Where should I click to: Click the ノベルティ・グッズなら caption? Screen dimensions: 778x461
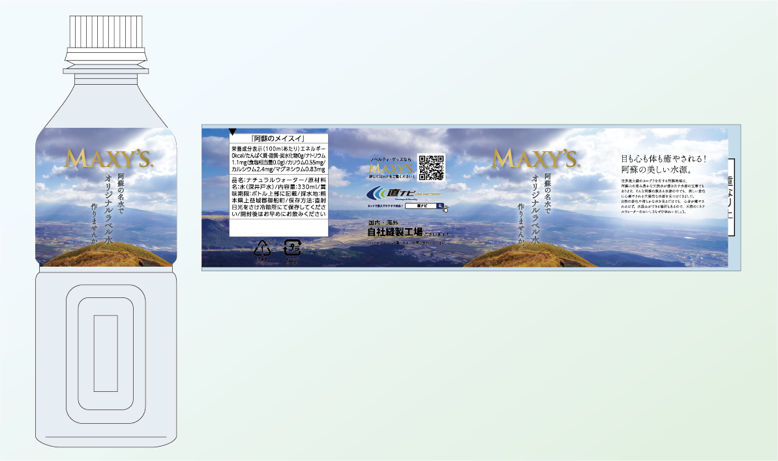pyautogui.click(x=391, y=159)
